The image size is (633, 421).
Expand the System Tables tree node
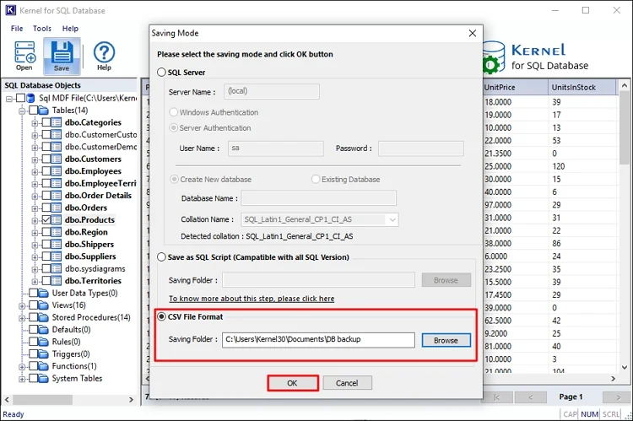[22, 379]
